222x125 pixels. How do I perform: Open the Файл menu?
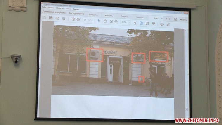[x=44, y=7]
